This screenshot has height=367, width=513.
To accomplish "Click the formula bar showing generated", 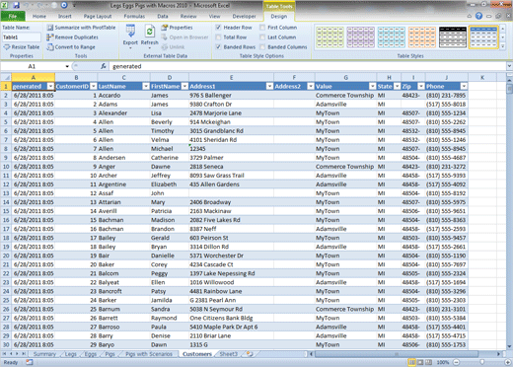I will coord(308,66).
